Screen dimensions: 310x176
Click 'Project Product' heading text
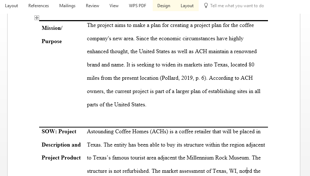coord(61,158)
